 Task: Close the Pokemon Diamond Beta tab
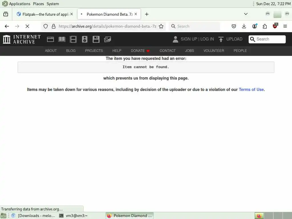click(136, 14)
